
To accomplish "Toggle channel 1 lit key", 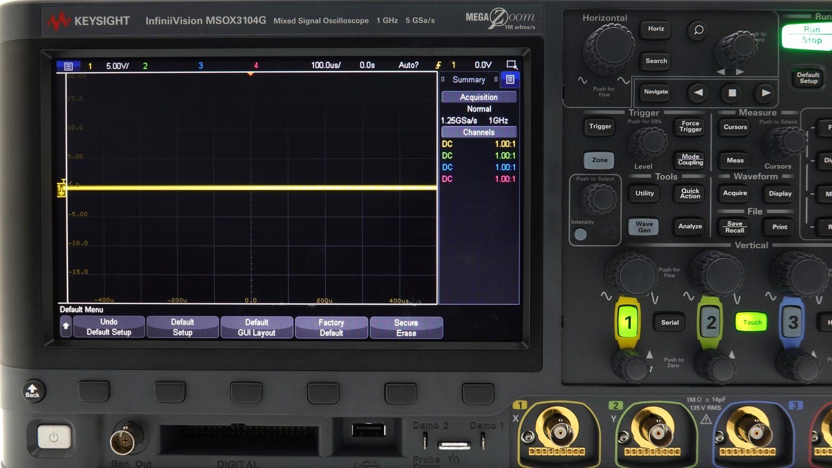I will pyautogui.click(x=628, y=323).
